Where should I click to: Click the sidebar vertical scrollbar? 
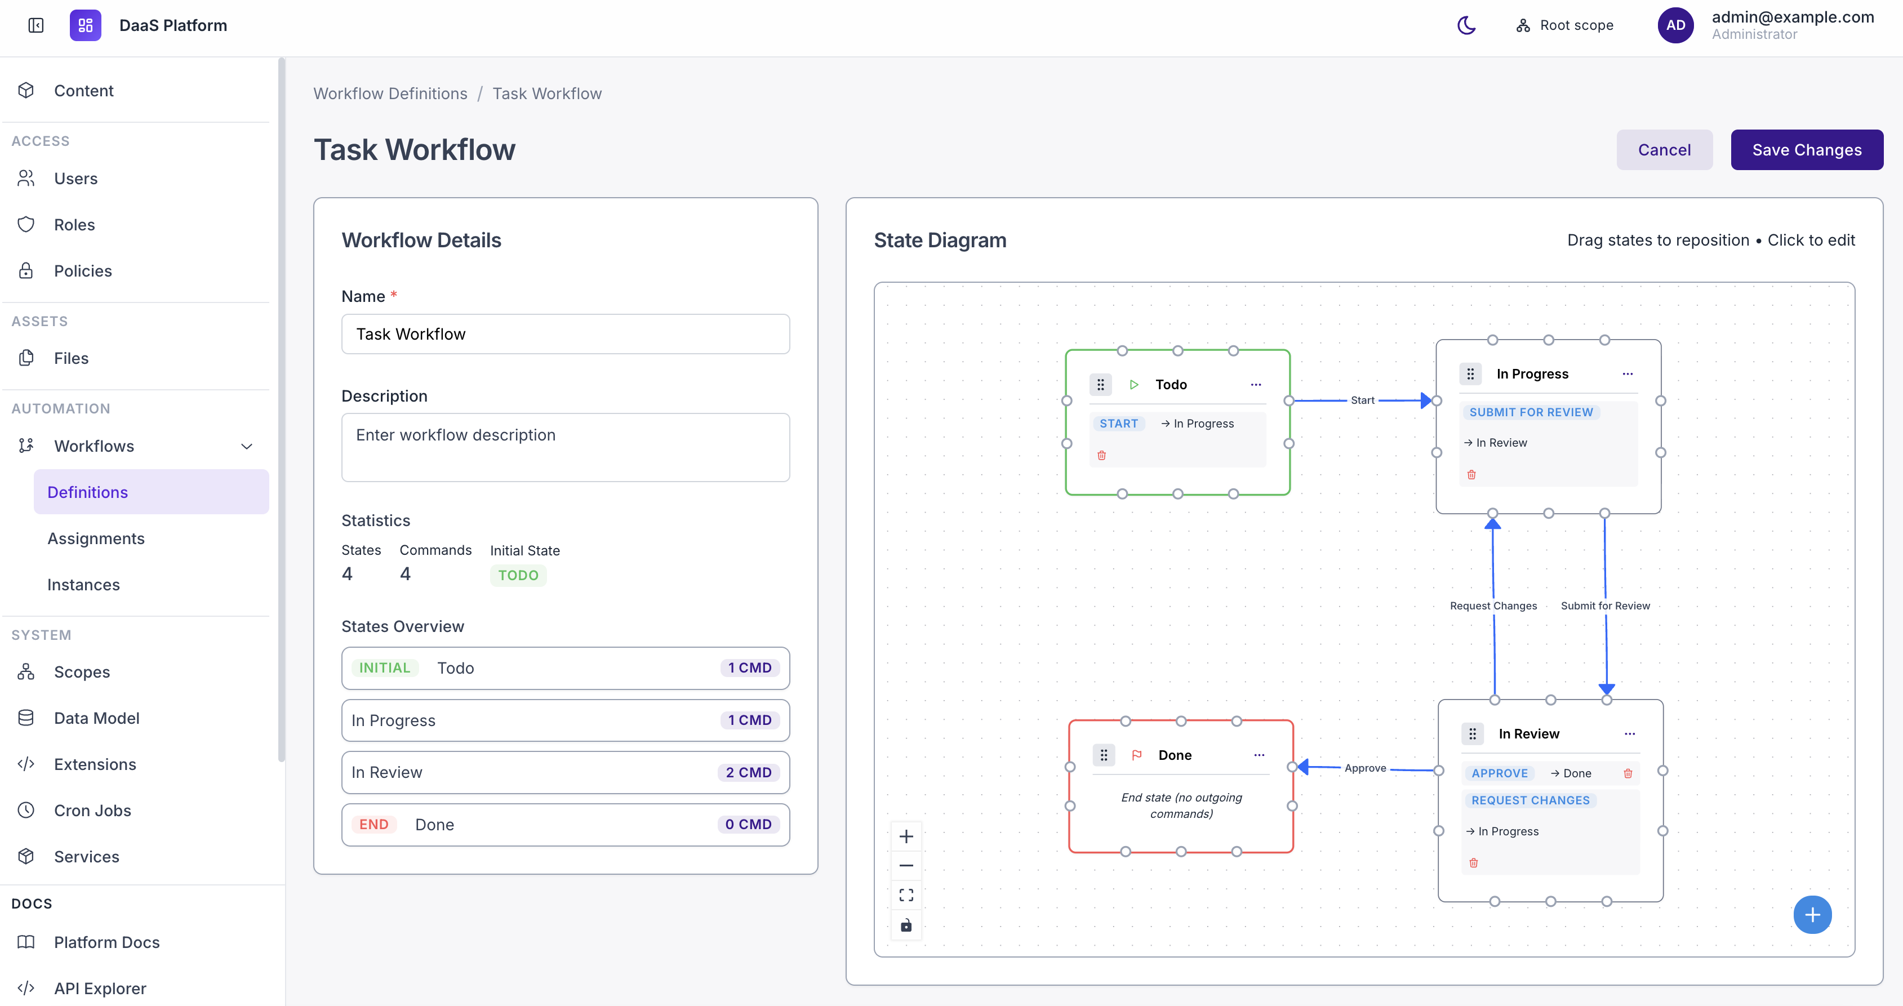point(281,410)
